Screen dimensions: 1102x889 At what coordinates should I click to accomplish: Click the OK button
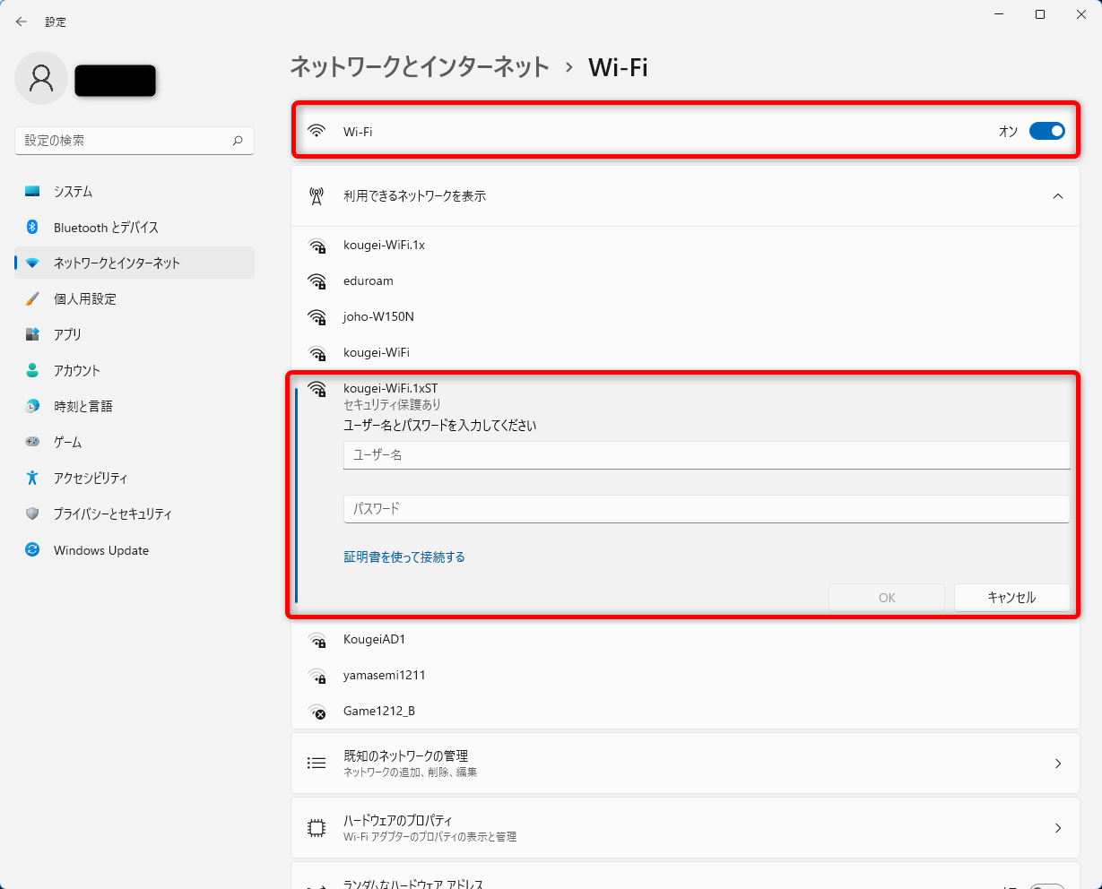[887, 598]
